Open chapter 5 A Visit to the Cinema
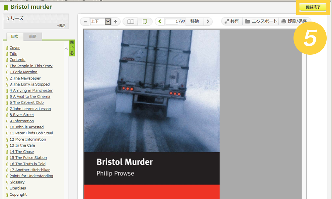 [30, 97]
